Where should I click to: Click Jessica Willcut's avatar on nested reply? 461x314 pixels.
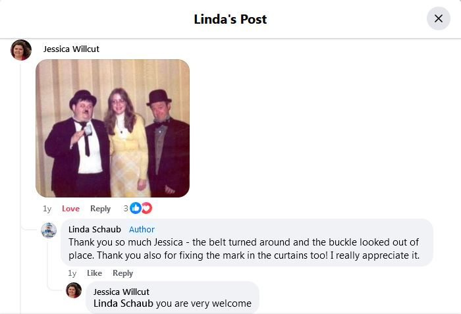tap(74, 291)
